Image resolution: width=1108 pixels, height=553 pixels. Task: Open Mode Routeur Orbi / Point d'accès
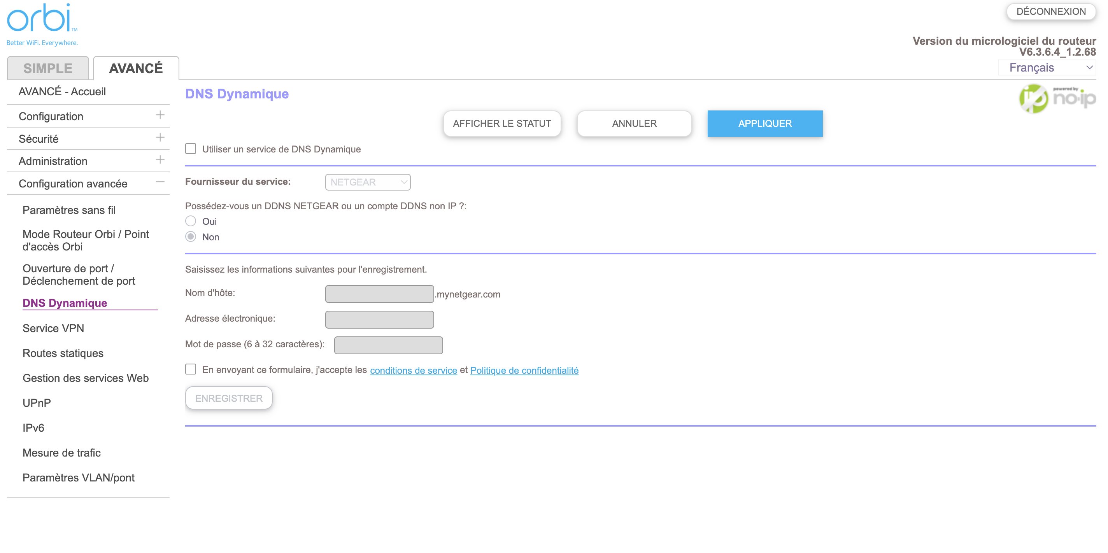click(x=86, y=240)
